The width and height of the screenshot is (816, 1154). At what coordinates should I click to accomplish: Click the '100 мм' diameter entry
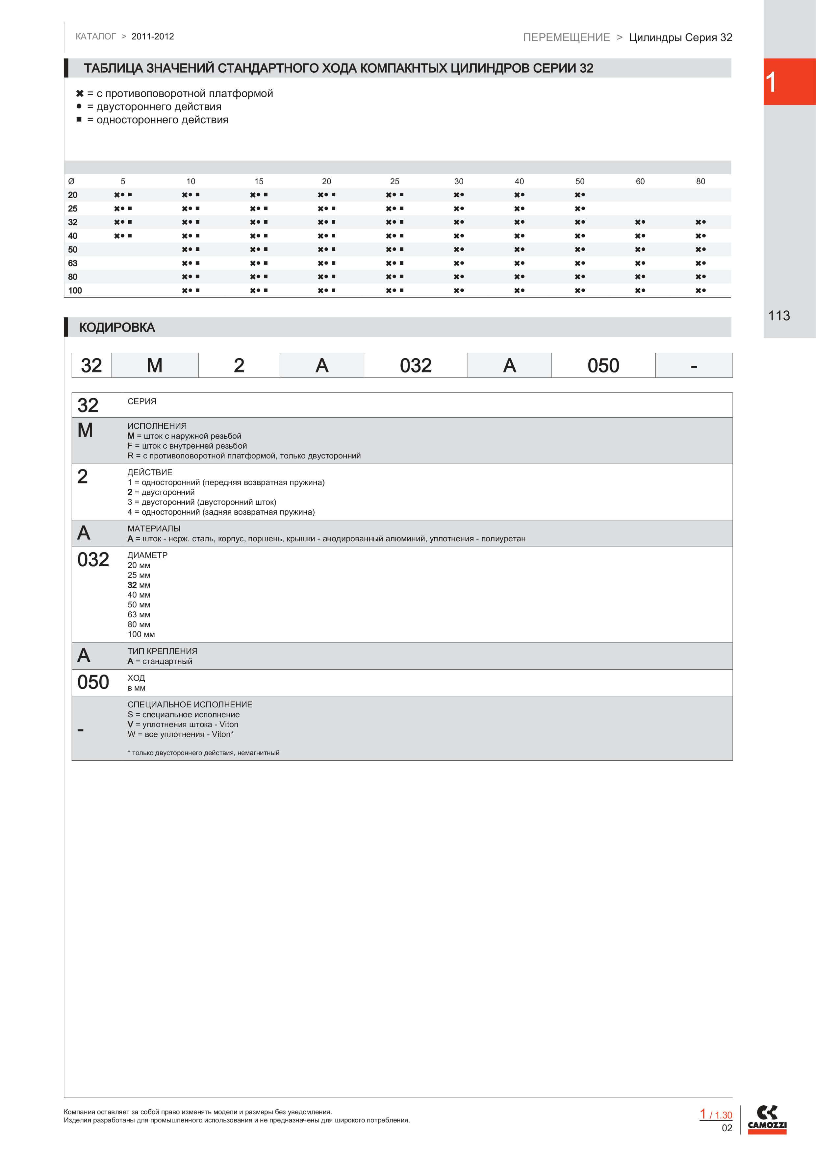(141, 634)
